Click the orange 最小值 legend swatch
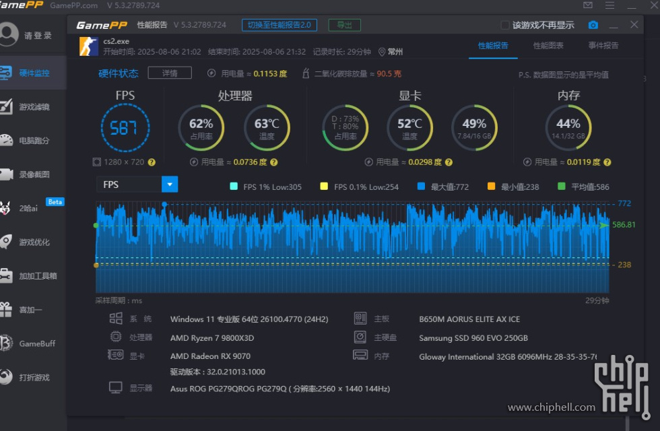Viewport: 660px width, 431px height. pos(491,186)
